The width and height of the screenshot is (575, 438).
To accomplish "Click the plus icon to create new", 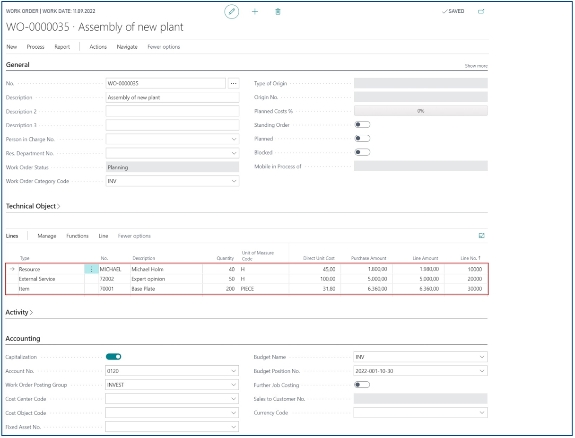I will (255, 11).
